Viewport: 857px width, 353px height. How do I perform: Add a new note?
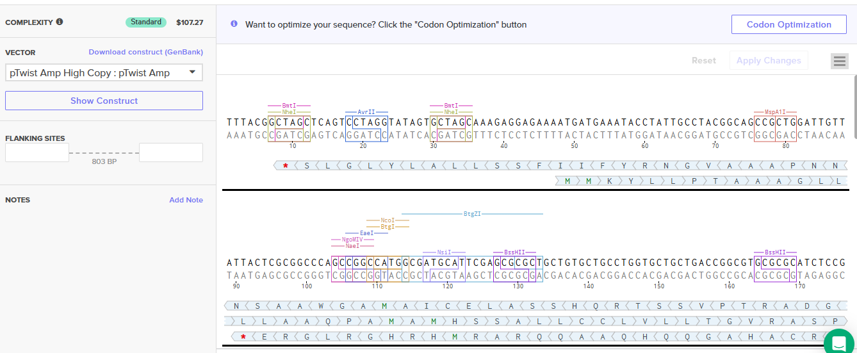(186, 200)
